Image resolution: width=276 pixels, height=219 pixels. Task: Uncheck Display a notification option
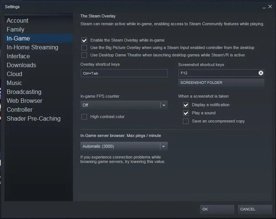tap(186, 105)
